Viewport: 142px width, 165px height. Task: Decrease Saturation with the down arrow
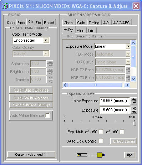pos(50,66)
